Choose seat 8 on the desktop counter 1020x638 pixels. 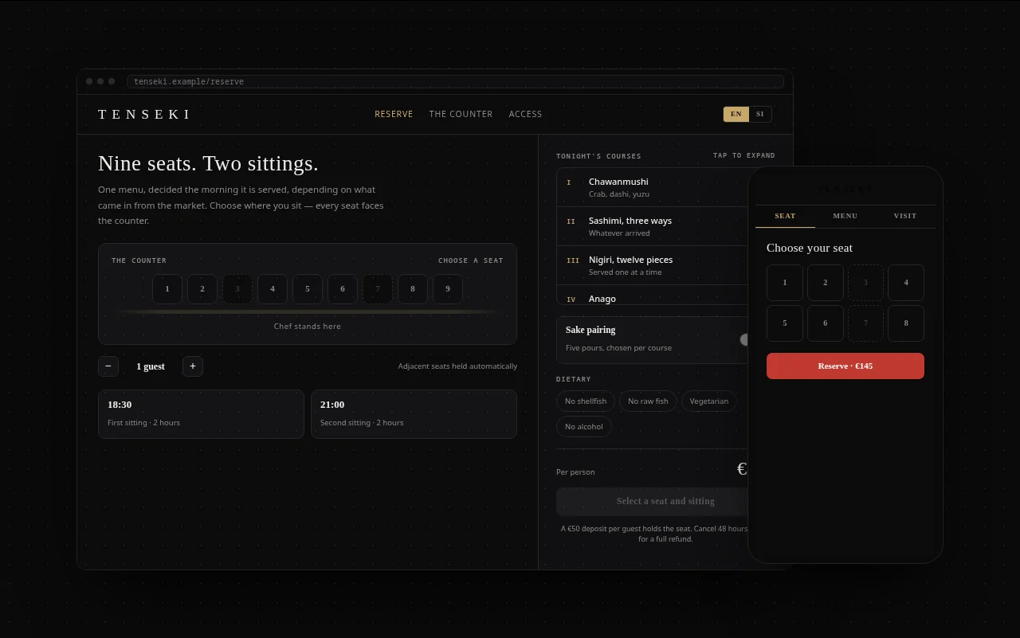413,289
